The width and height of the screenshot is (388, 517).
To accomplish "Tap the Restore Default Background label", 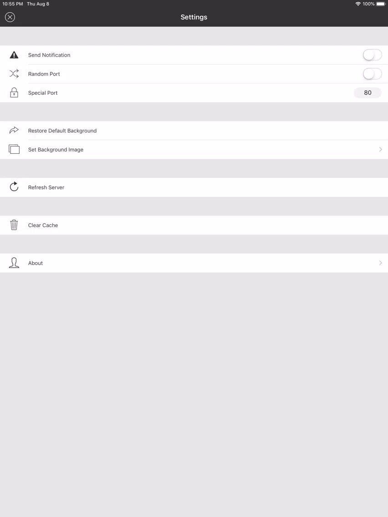I will click(x=62, y=131).
